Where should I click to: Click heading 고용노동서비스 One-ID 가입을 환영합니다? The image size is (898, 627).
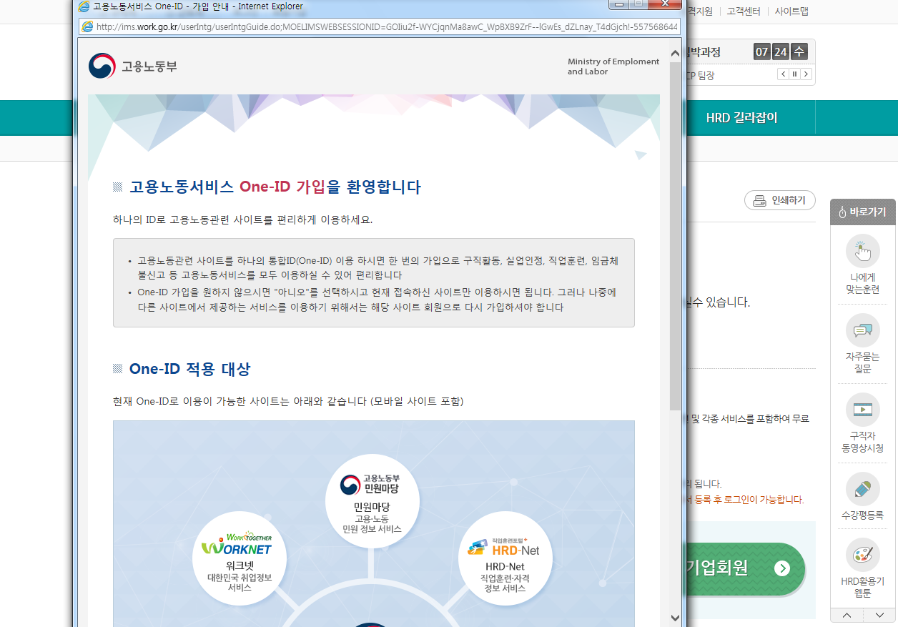(275, 187)
